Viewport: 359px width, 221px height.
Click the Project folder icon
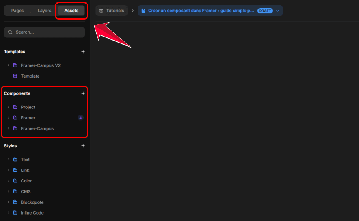pyautogui.click(x=15, y=107)
